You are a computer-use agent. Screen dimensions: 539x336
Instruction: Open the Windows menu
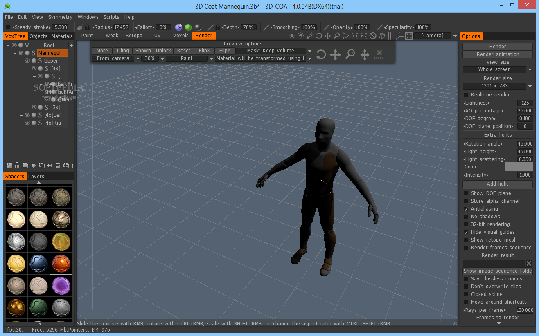88,17
